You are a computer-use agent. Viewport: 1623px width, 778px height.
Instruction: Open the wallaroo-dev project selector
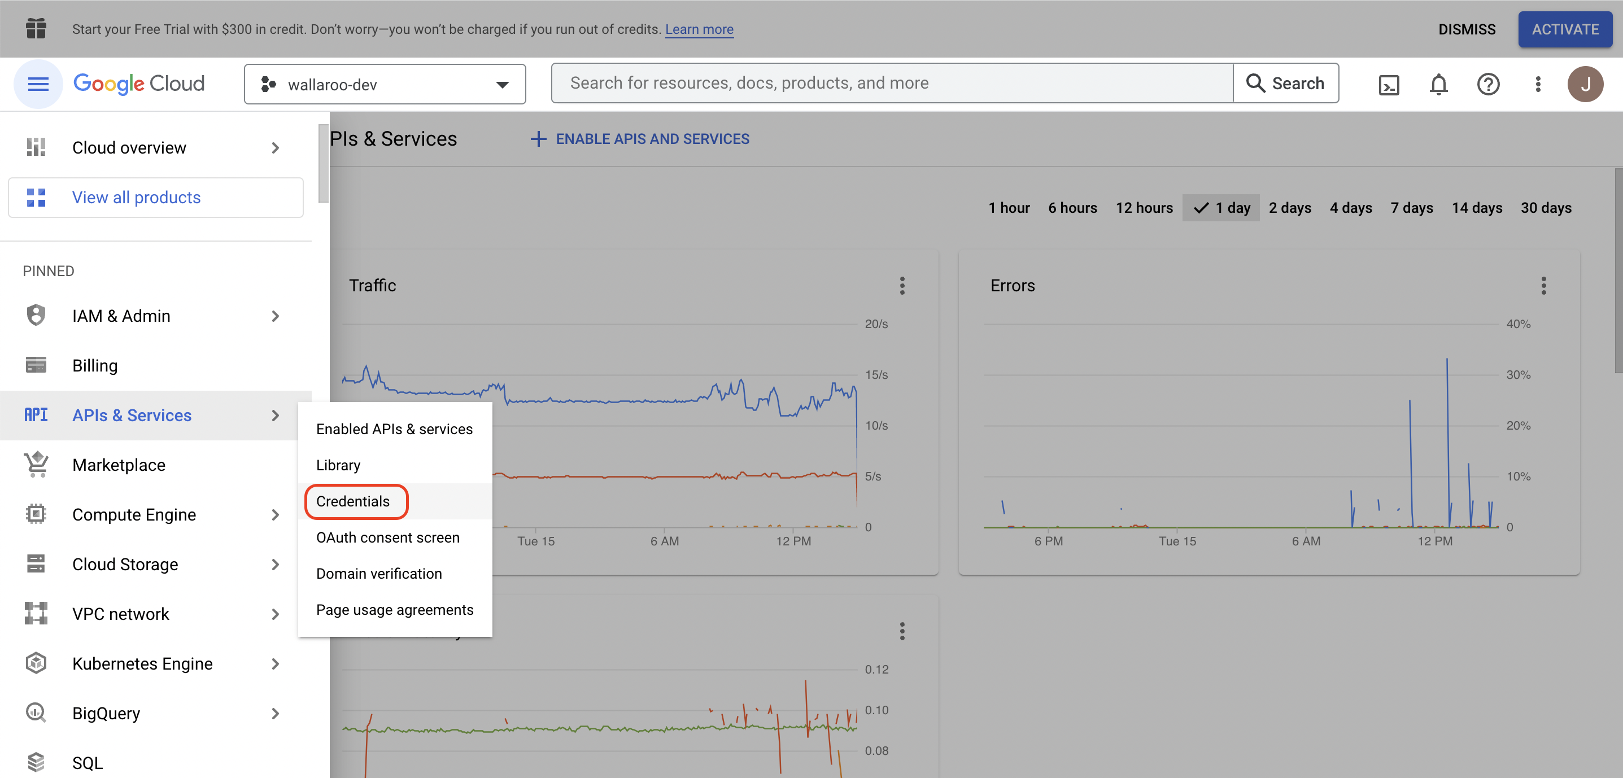coord(385,84)
